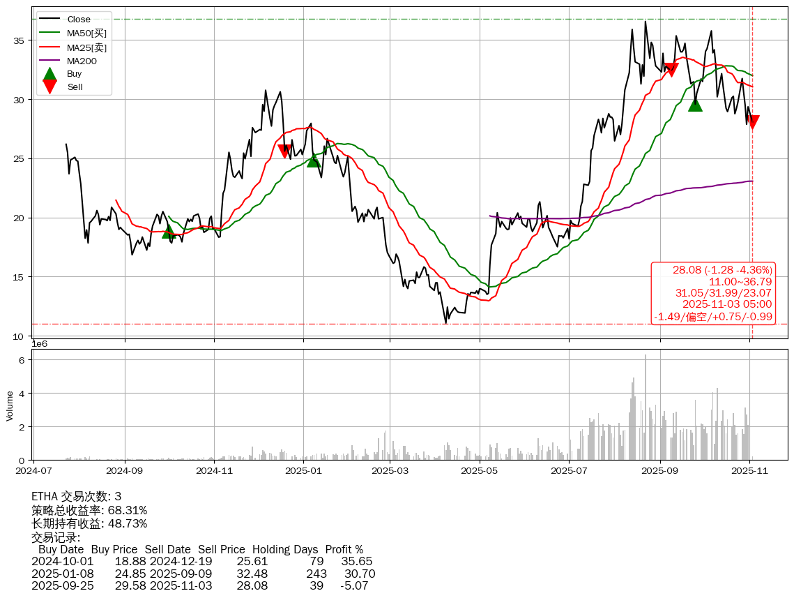
Task: Click the red Sell triangle icon in legend
Action: [x=49, y=87]
